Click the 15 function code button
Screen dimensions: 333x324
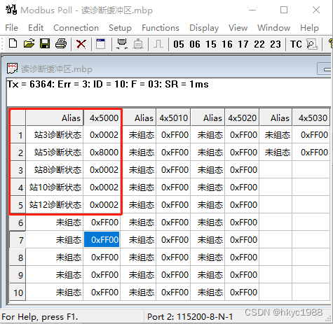211,44
